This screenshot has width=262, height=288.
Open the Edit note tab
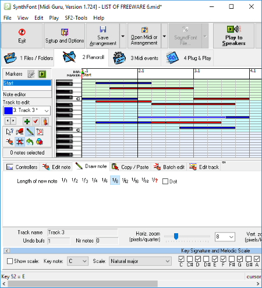56,167
